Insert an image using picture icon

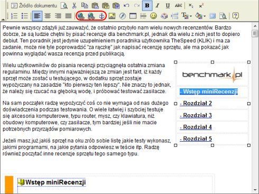(x=112, y=16)
